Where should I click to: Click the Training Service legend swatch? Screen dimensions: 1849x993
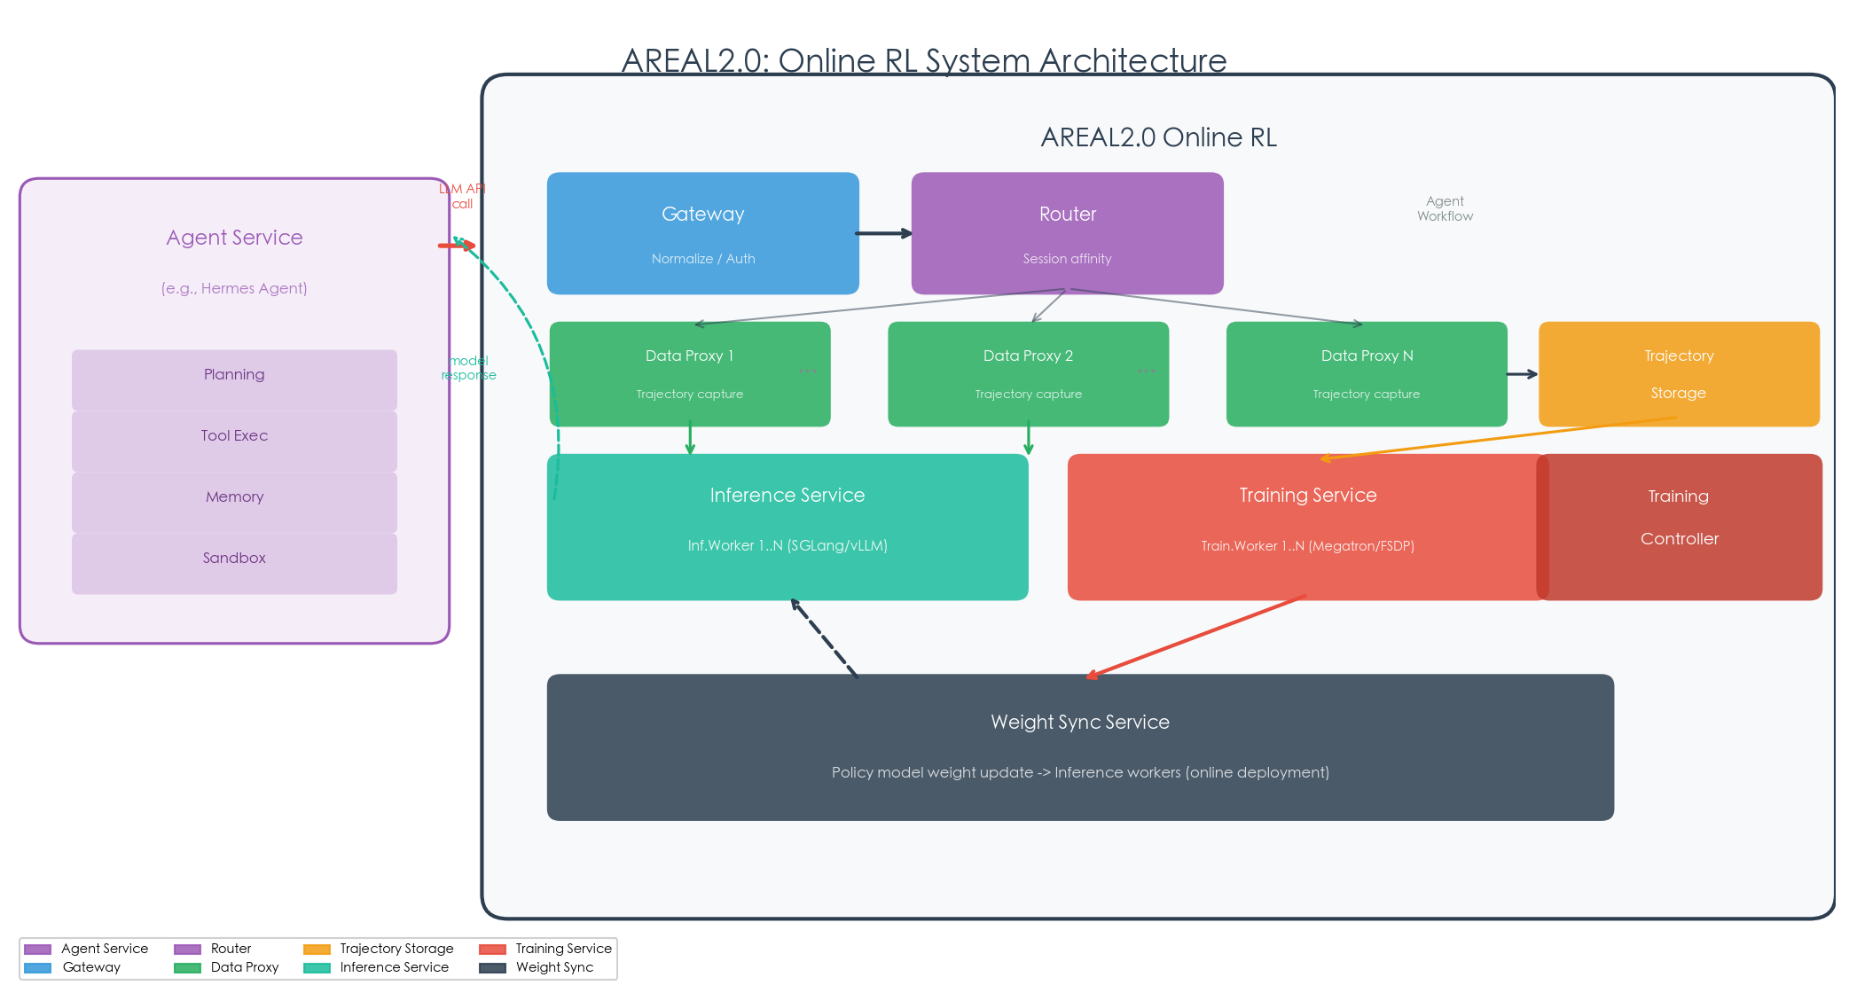(x=492, y=950)
